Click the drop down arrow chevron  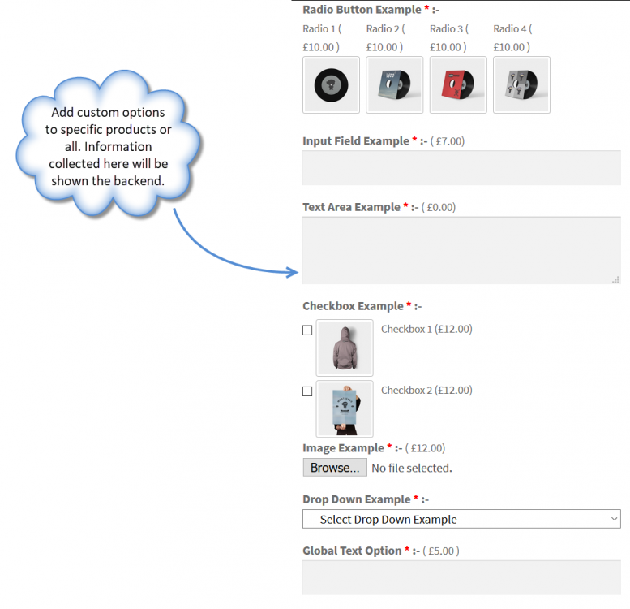[612, 519]
